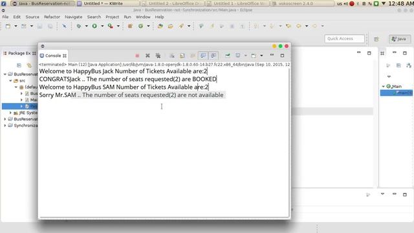Click the red Terminate button in Console
Viewport: 414px width, 233px height.
137,56
